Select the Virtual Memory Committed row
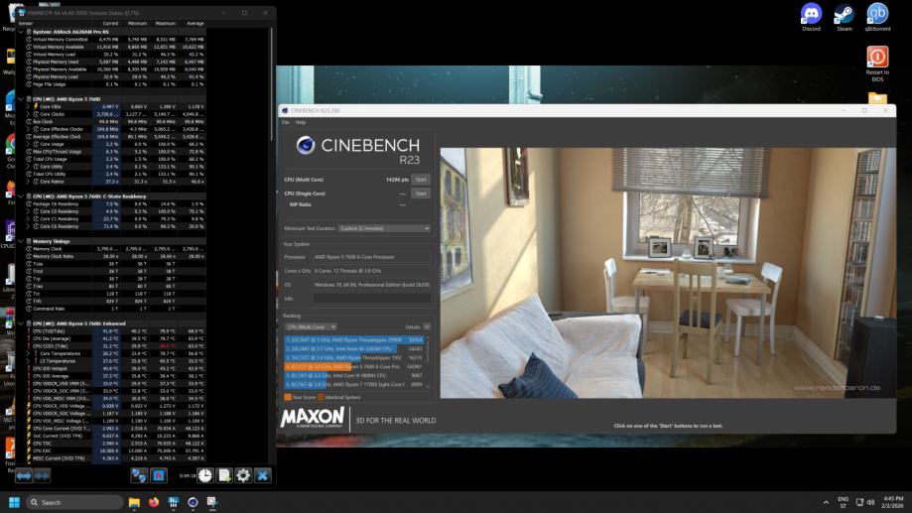Image resolution: width=912 pixels, height=513 pixels. coord(115,39)
